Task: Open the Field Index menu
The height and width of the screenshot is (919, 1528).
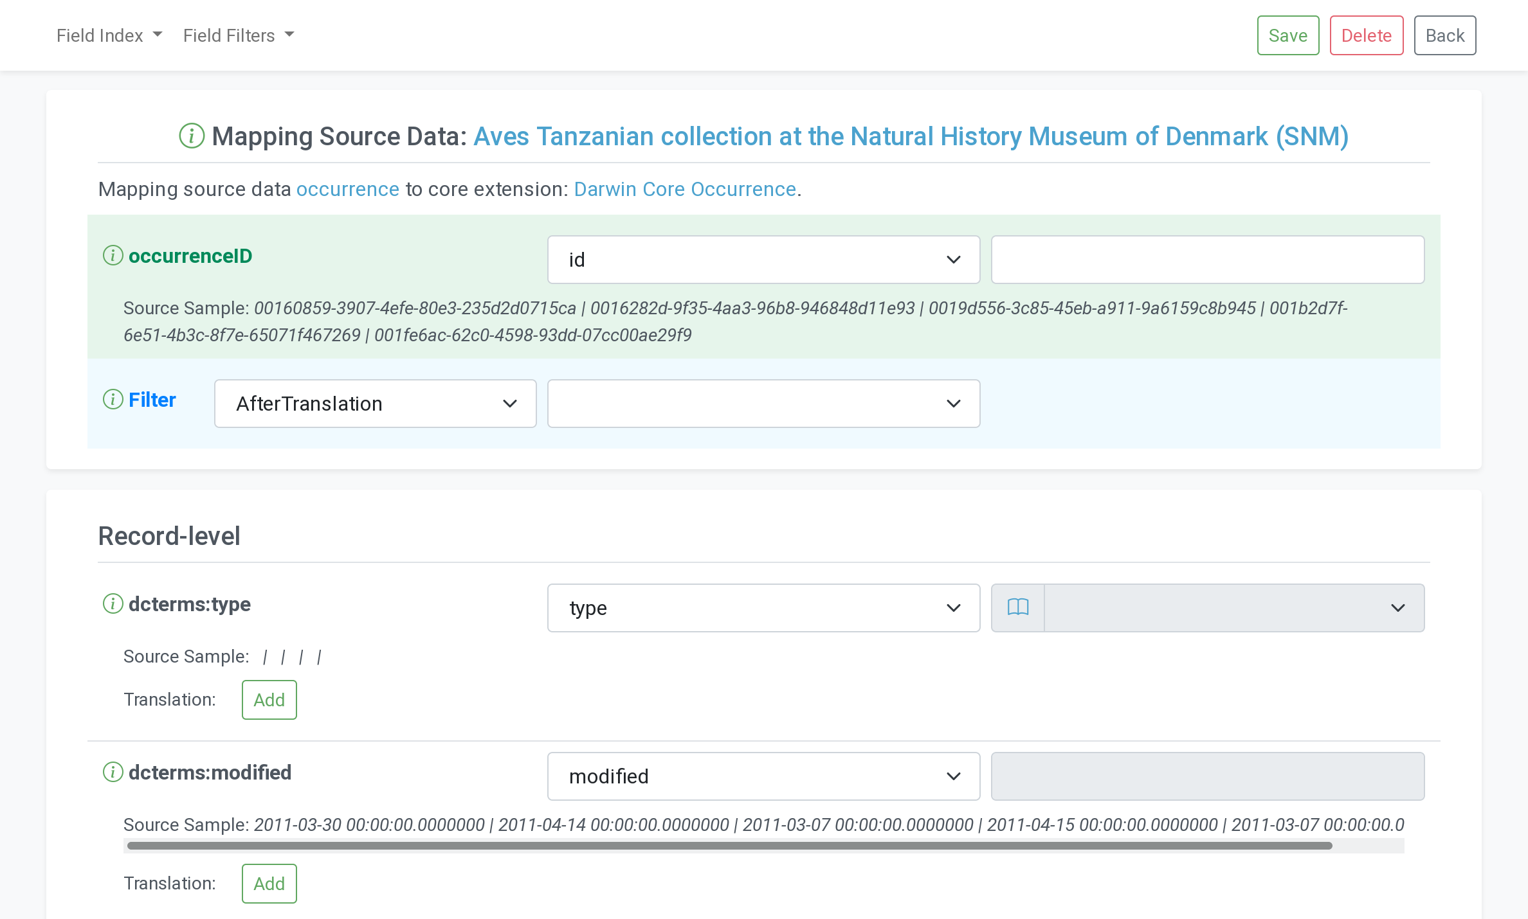Action: tap(109, 35)
